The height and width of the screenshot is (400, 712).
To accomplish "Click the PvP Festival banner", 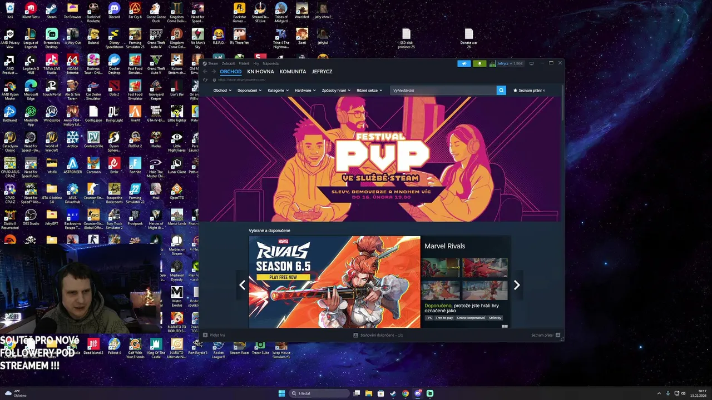I will click(379, 159).
